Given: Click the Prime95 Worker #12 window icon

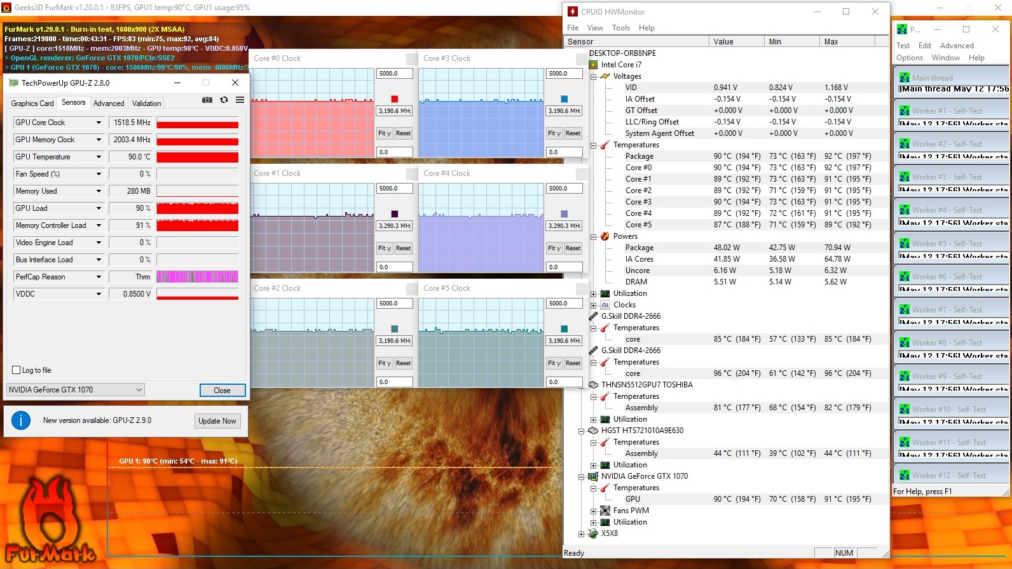Looking at the screenshot, I should (904, 475).
